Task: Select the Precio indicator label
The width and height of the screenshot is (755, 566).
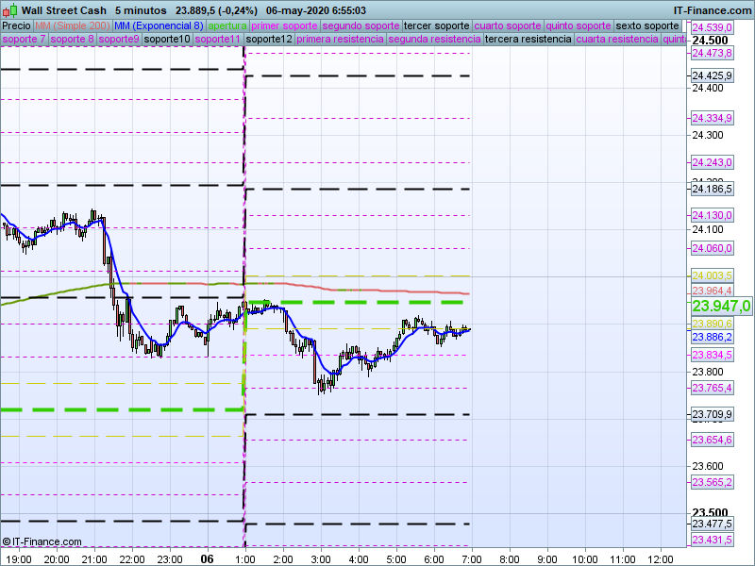Action: 16,25
